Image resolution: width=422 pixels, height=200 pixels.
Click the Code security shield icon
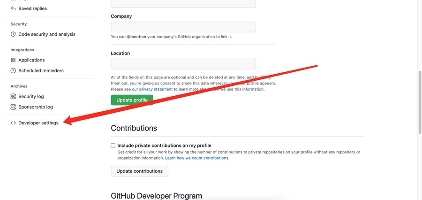click(x=13, y=34)
